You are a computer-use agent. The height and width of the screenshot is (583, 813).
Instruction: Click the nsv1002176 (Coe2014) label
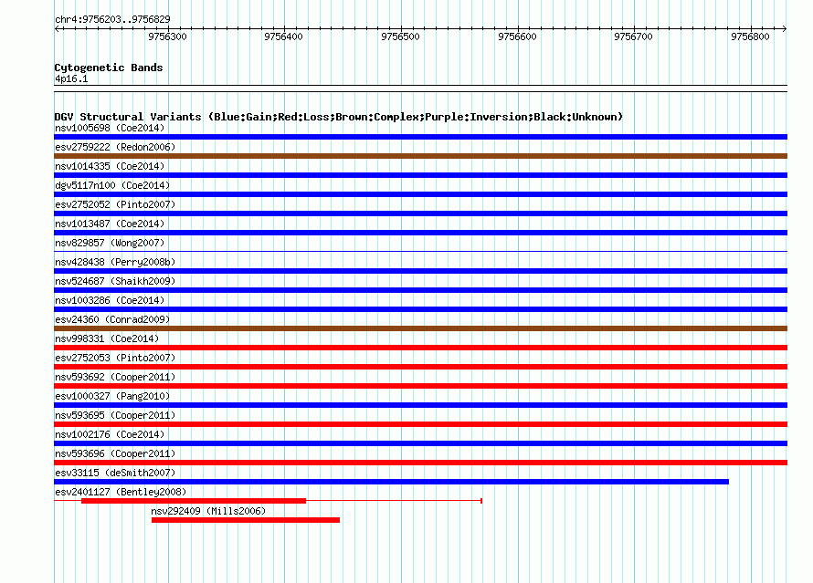110,434
